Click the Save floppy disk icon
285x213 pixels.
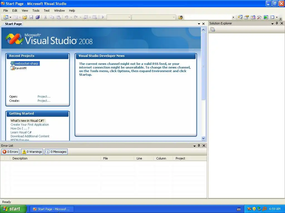(x=31, y=17)
